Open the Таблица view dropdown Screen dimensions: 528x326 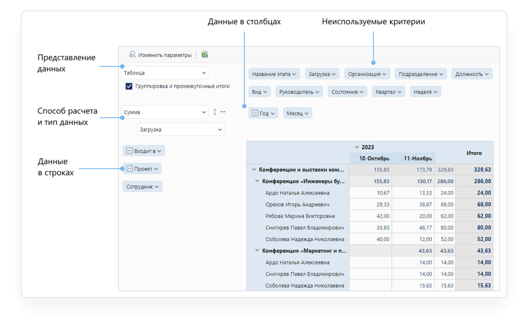coord(165,73)
